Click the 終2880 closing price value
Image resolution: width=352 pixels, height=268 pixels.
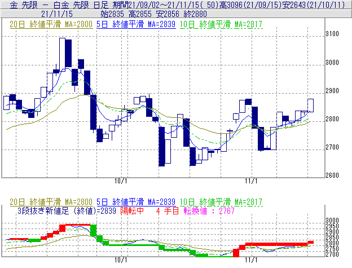point(195,14)
